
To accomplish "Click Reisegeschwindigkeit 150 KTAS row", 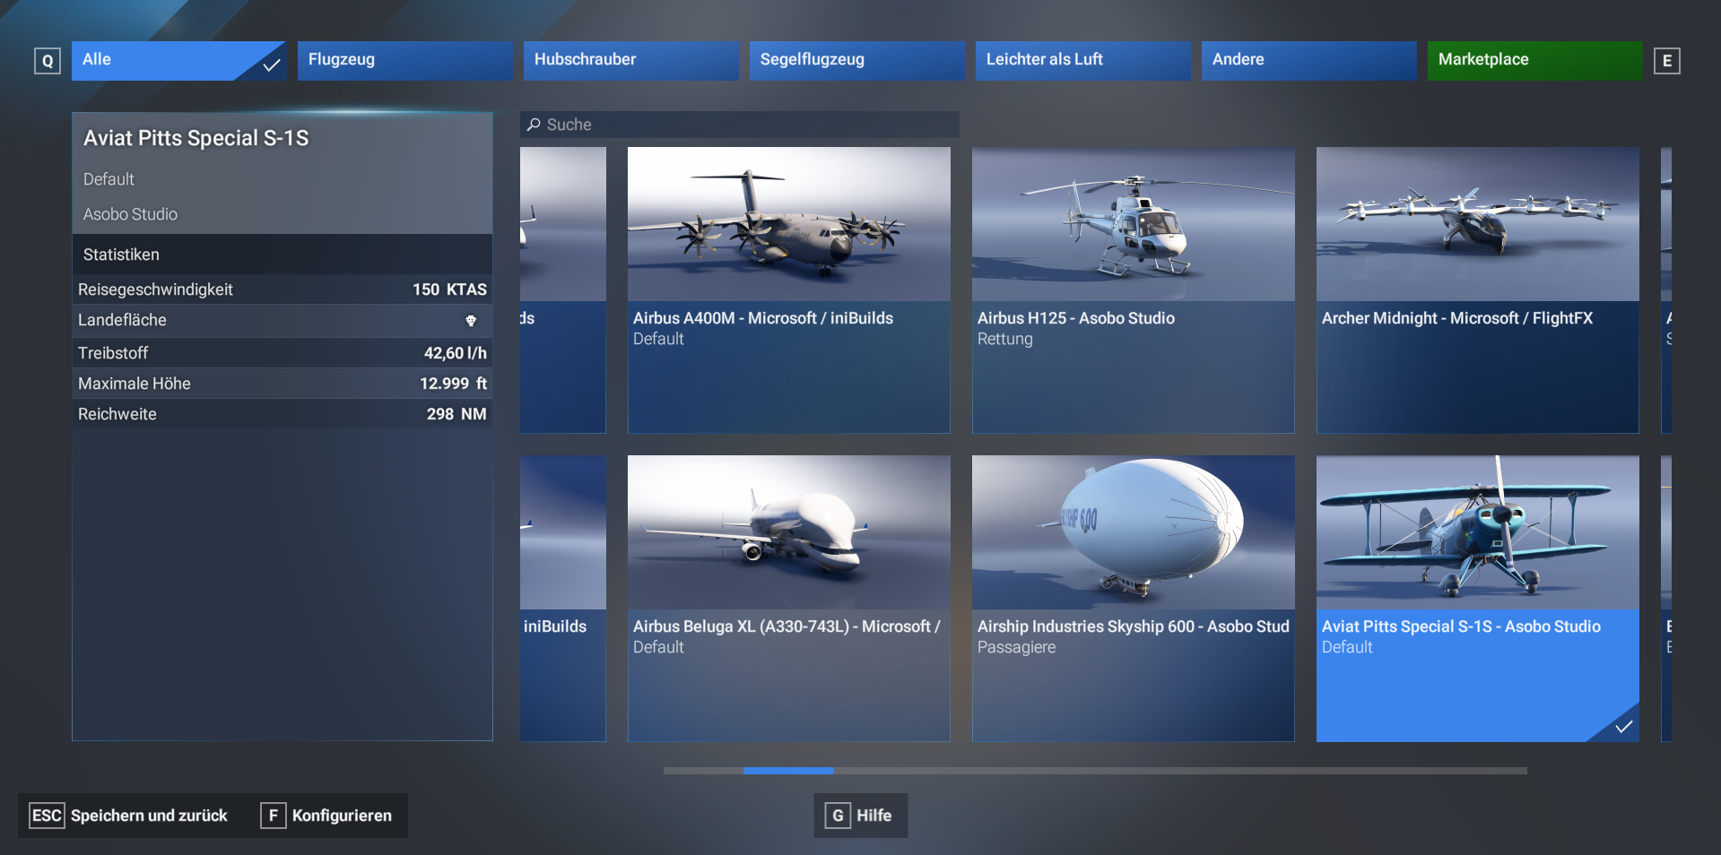I will point(282,289).
